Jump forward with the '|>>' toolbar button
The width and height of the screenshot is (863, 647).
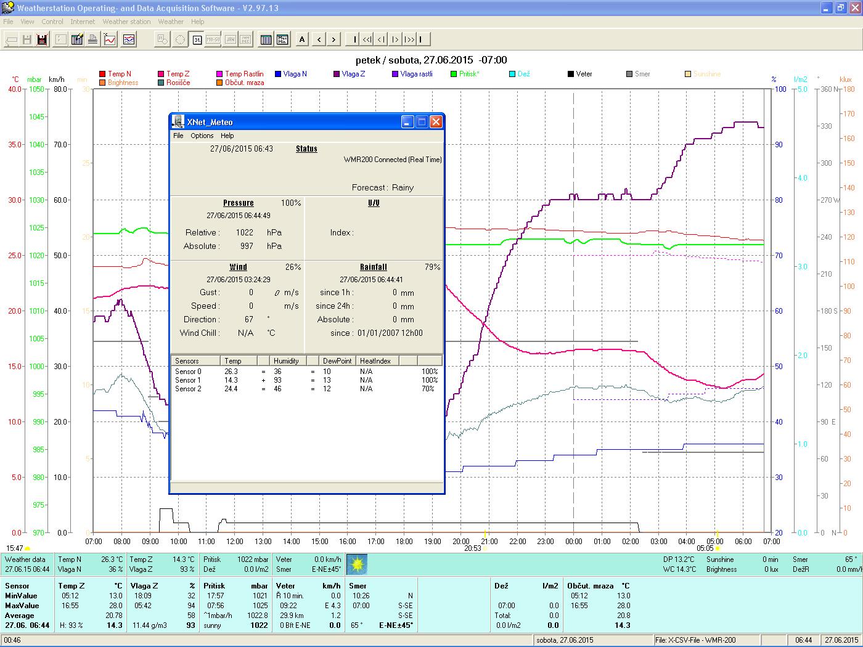click(409, 39)
